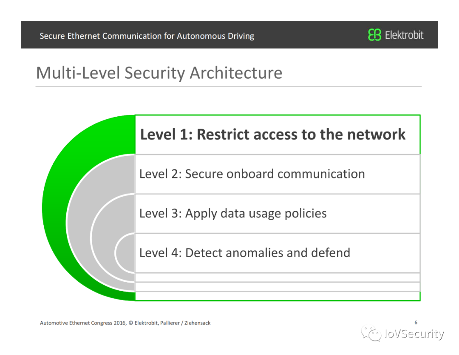Click the bottom empty row with green border
This screenshot has height=355, width=459.
(x=277, y=296)
